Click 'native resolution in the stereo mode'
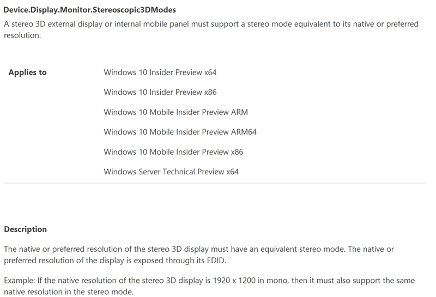This screenshot has height=297, width=436. (68, 292)
